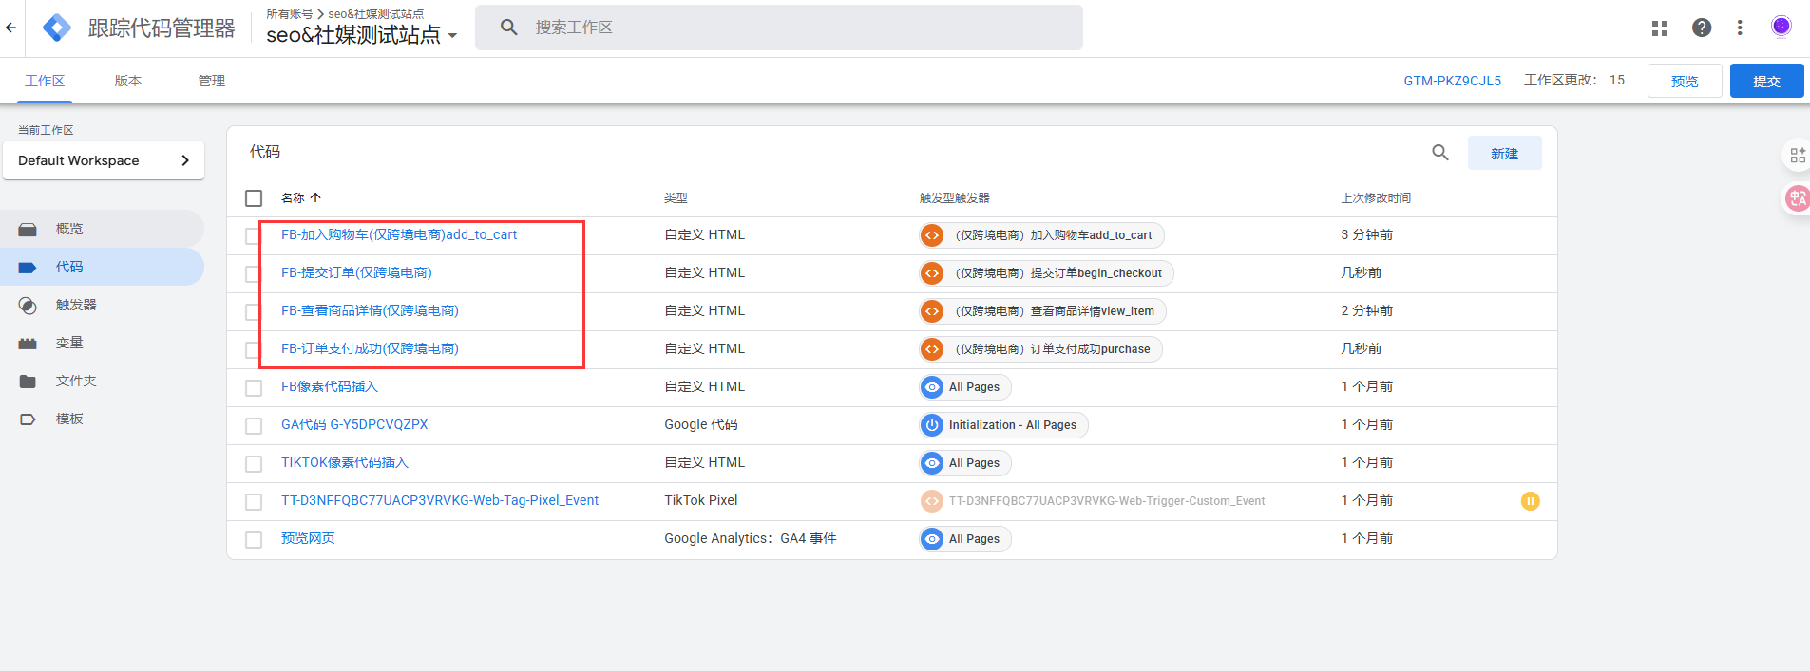Click the All Pages eye icon in FB像素代码插入 row
This screenshot has width=1810, height=671.
click(932, 387)
